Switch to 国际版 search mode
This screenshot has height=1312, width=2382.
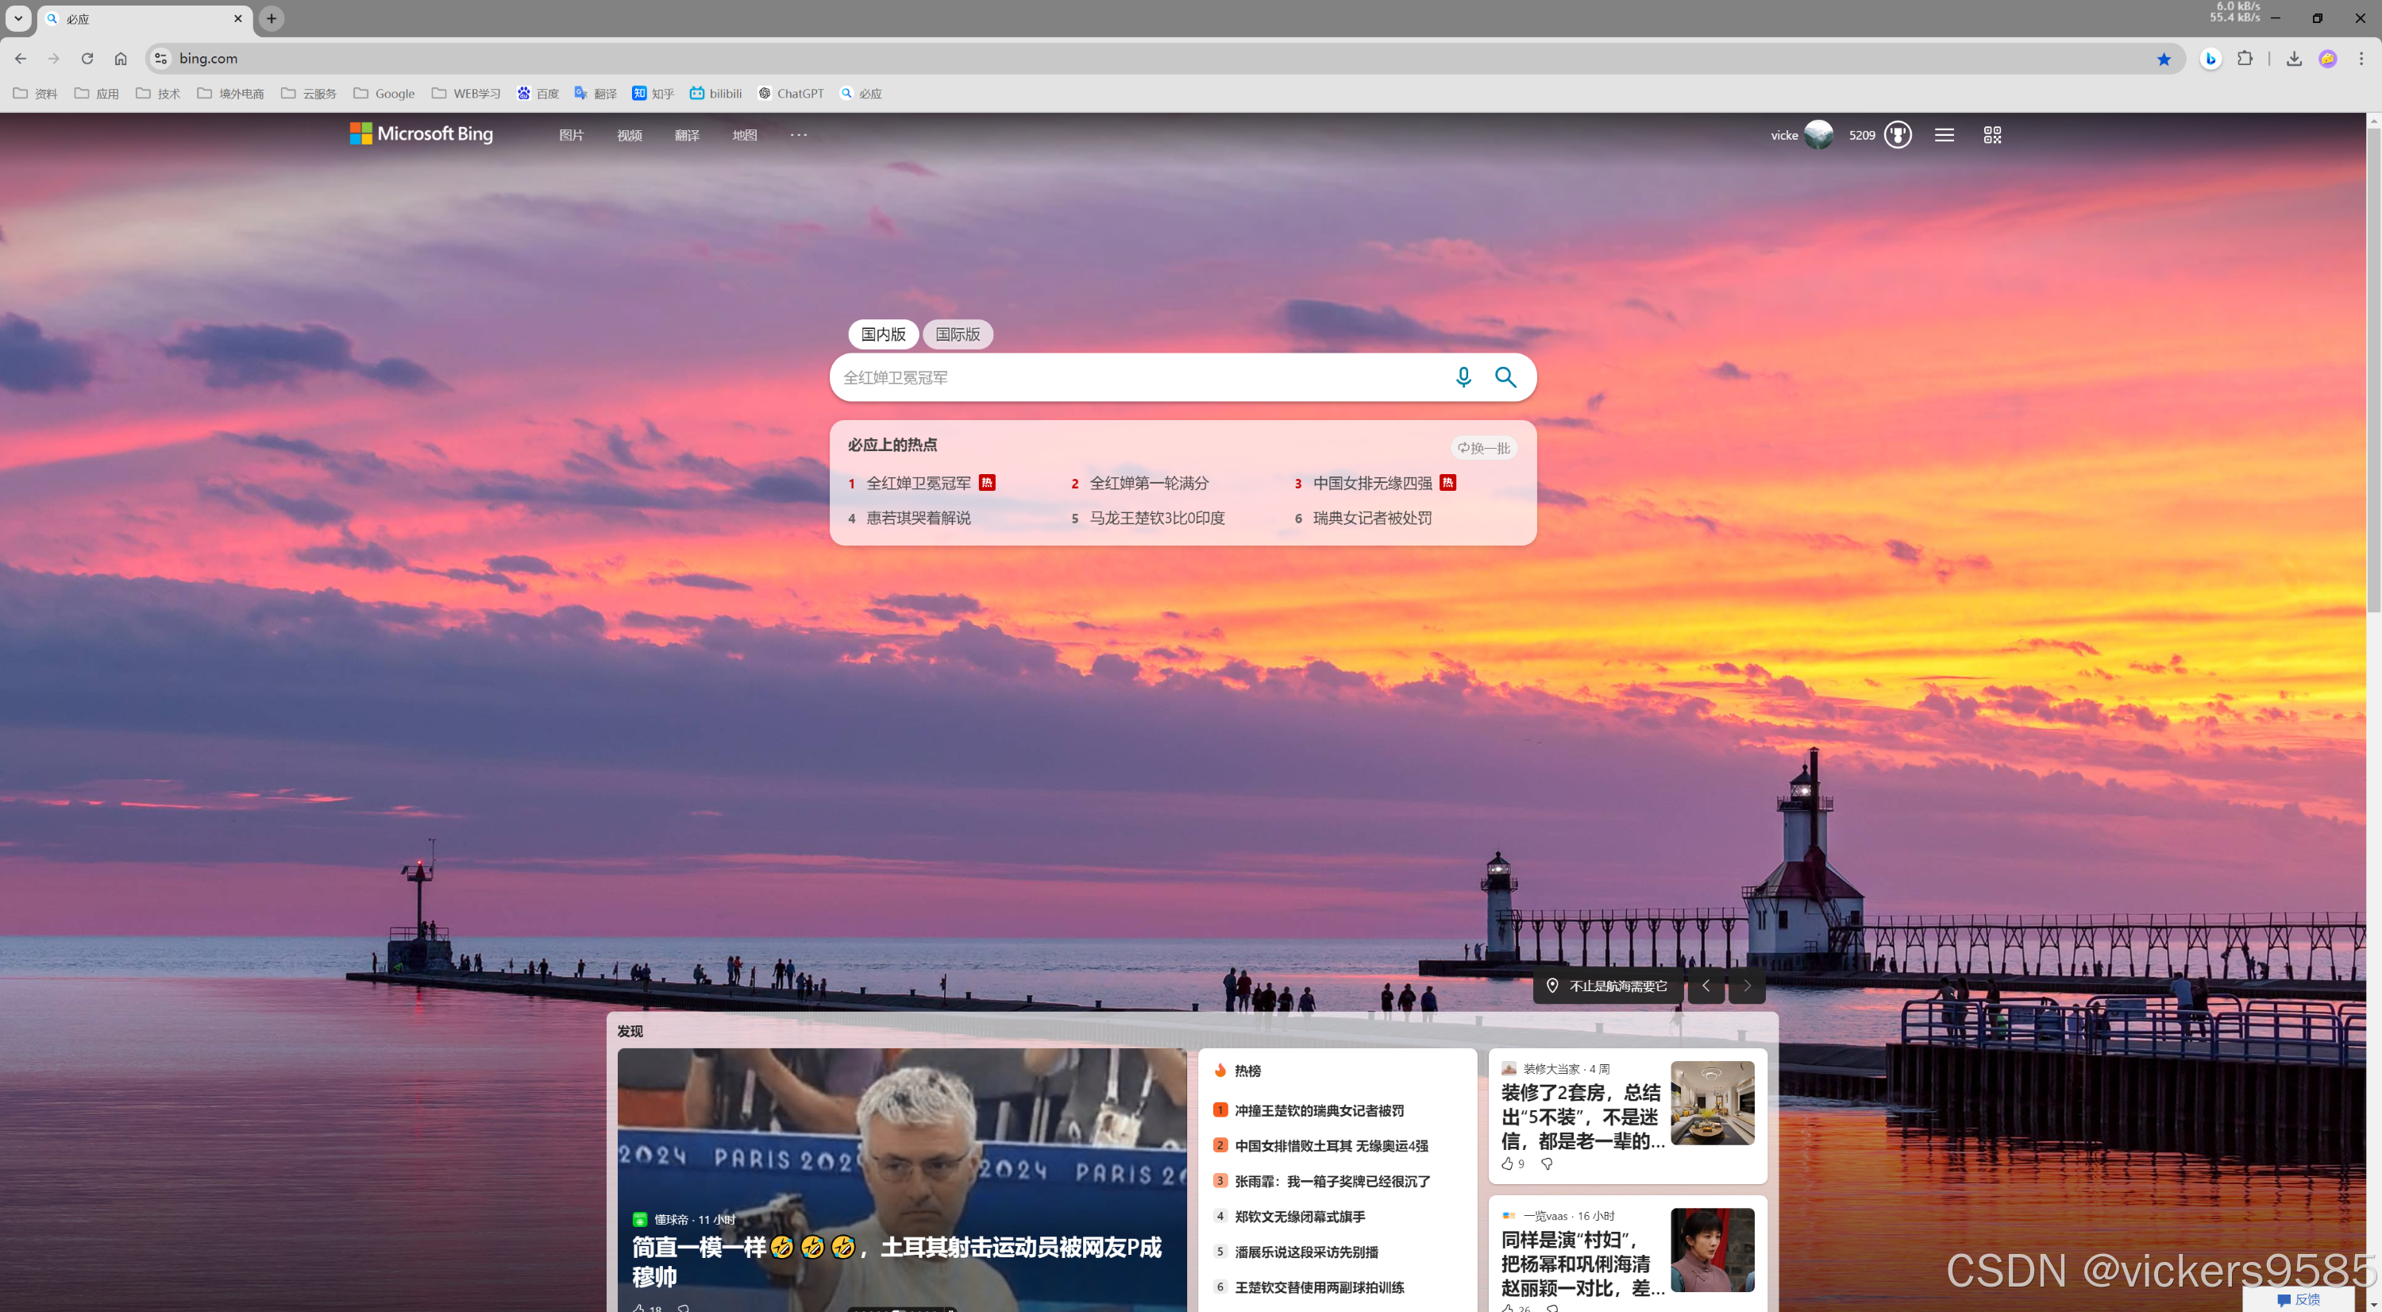pos(957,334)
